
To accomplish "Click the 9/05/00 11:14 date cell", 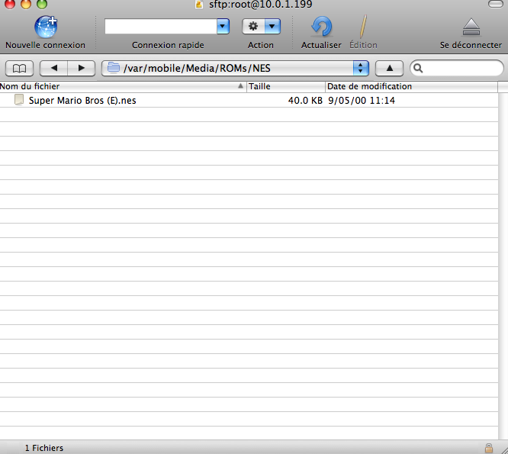I will (x=362, y=101).
